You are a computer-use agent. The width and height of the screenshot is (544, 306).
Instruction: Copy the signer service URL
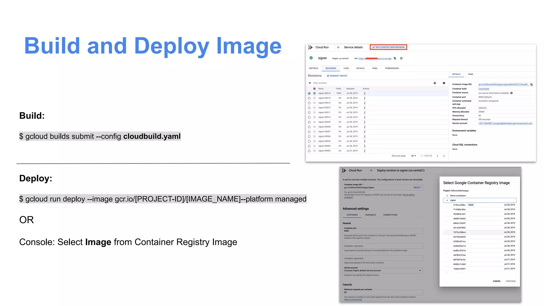395,58
